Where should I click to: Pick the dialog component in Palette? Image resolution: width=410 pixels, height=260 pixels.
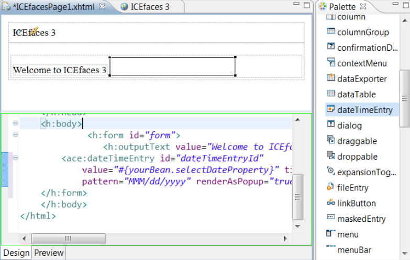pyautogui.click(x=349, y=126)
